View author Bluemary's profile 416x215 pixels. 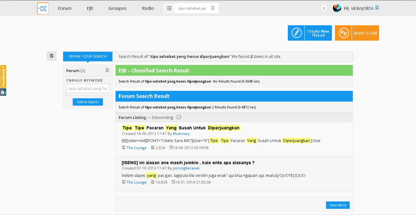click(x=181, y=133)
